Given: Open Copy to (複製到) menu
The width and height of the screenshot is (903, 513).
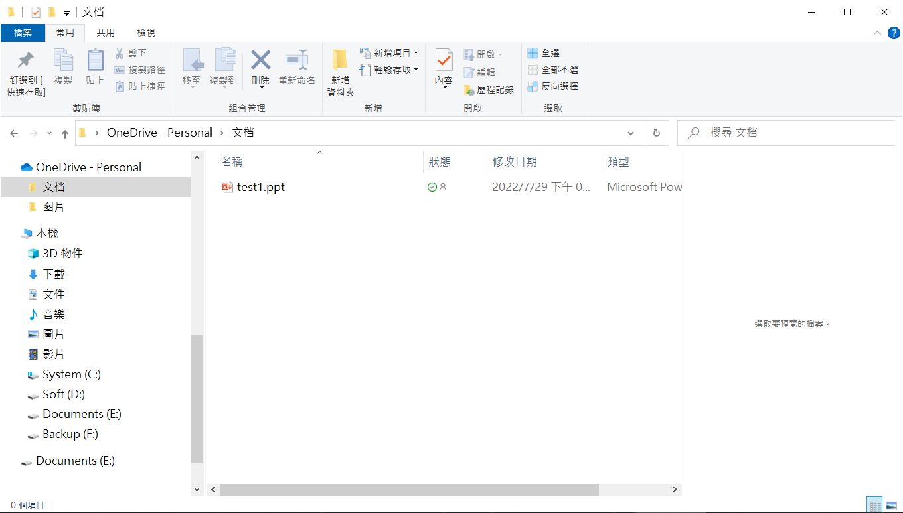Looking at the screenshot, I should coord(223,68).
